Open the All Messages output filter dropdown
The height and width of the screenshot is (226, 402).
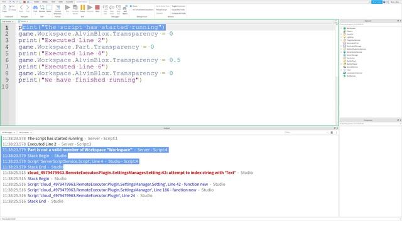8,132
